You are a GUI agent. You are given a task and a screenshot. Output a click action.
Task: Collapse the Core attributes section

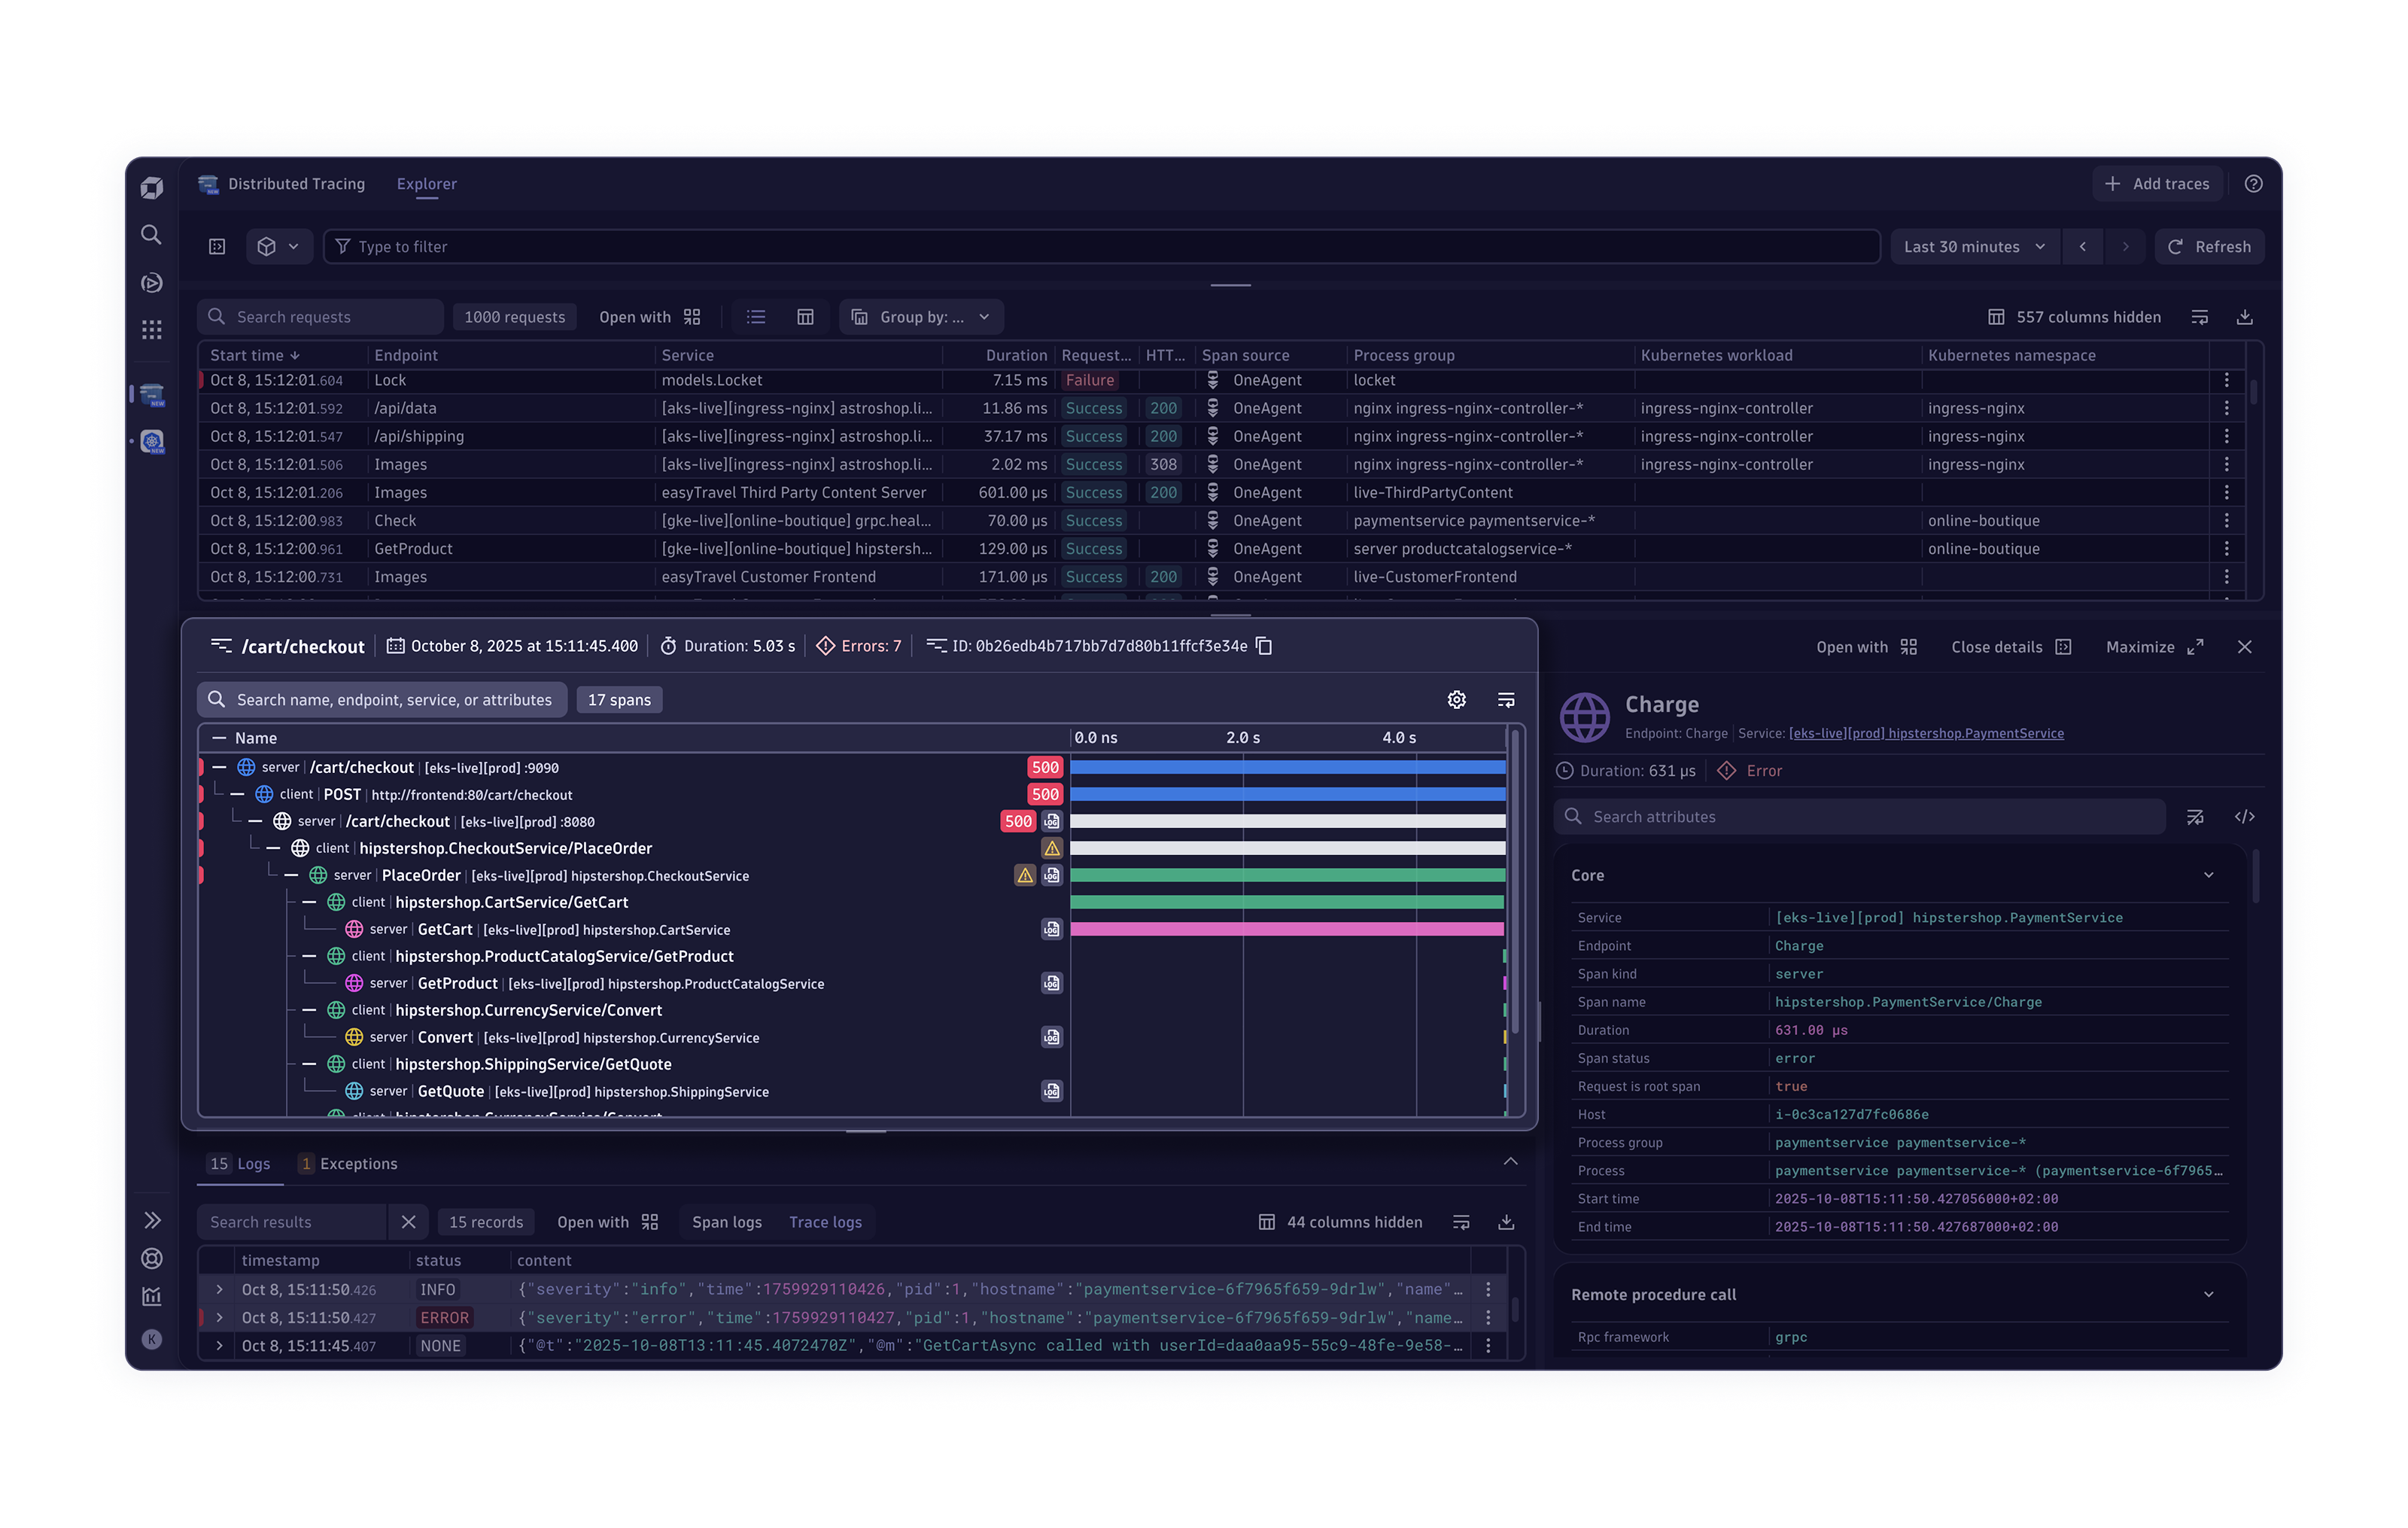(2208, 875)
